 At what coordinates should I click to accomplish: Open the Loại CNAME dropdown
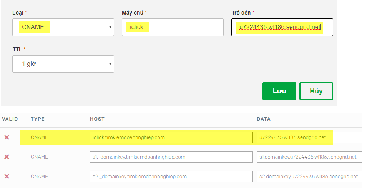coord(63,27)
